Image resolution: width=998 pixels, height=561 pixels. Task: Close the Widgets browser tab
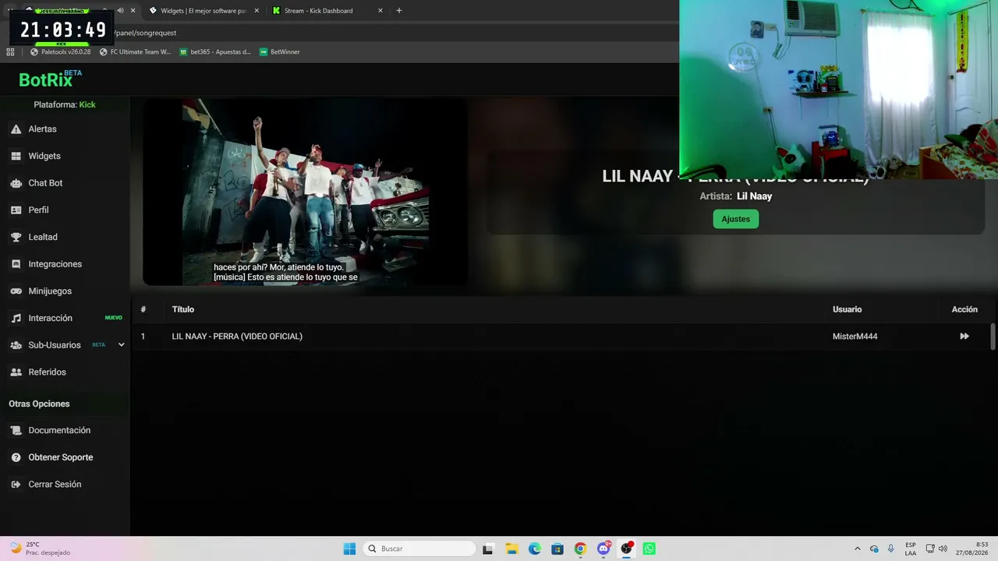pyautogui.click(x=256, y=11)
